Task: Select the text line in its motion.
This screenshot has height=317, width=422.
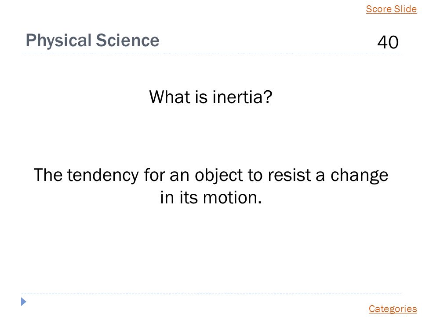Action: coord(211,198)
